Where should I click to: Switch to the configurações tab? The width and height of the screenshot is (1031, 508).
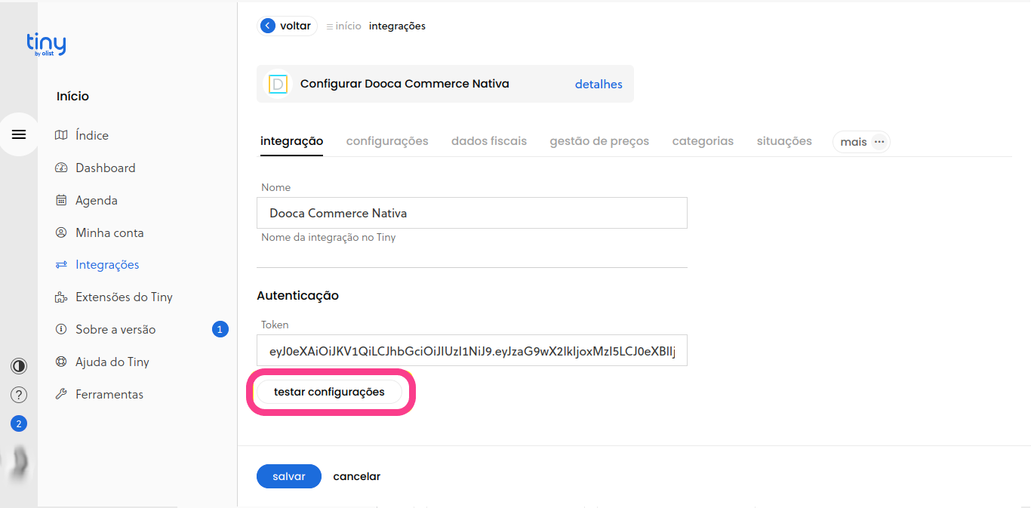coord(387,141)
